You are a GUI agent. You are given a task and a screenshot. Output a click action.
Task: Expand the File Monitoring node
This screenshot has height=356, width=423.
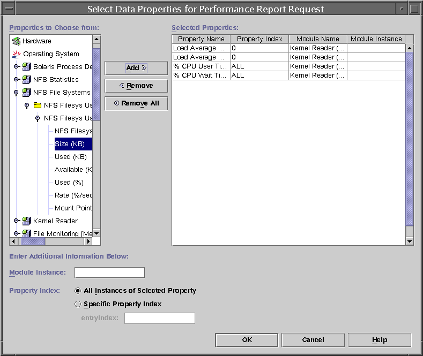click(x=17, y=233)
